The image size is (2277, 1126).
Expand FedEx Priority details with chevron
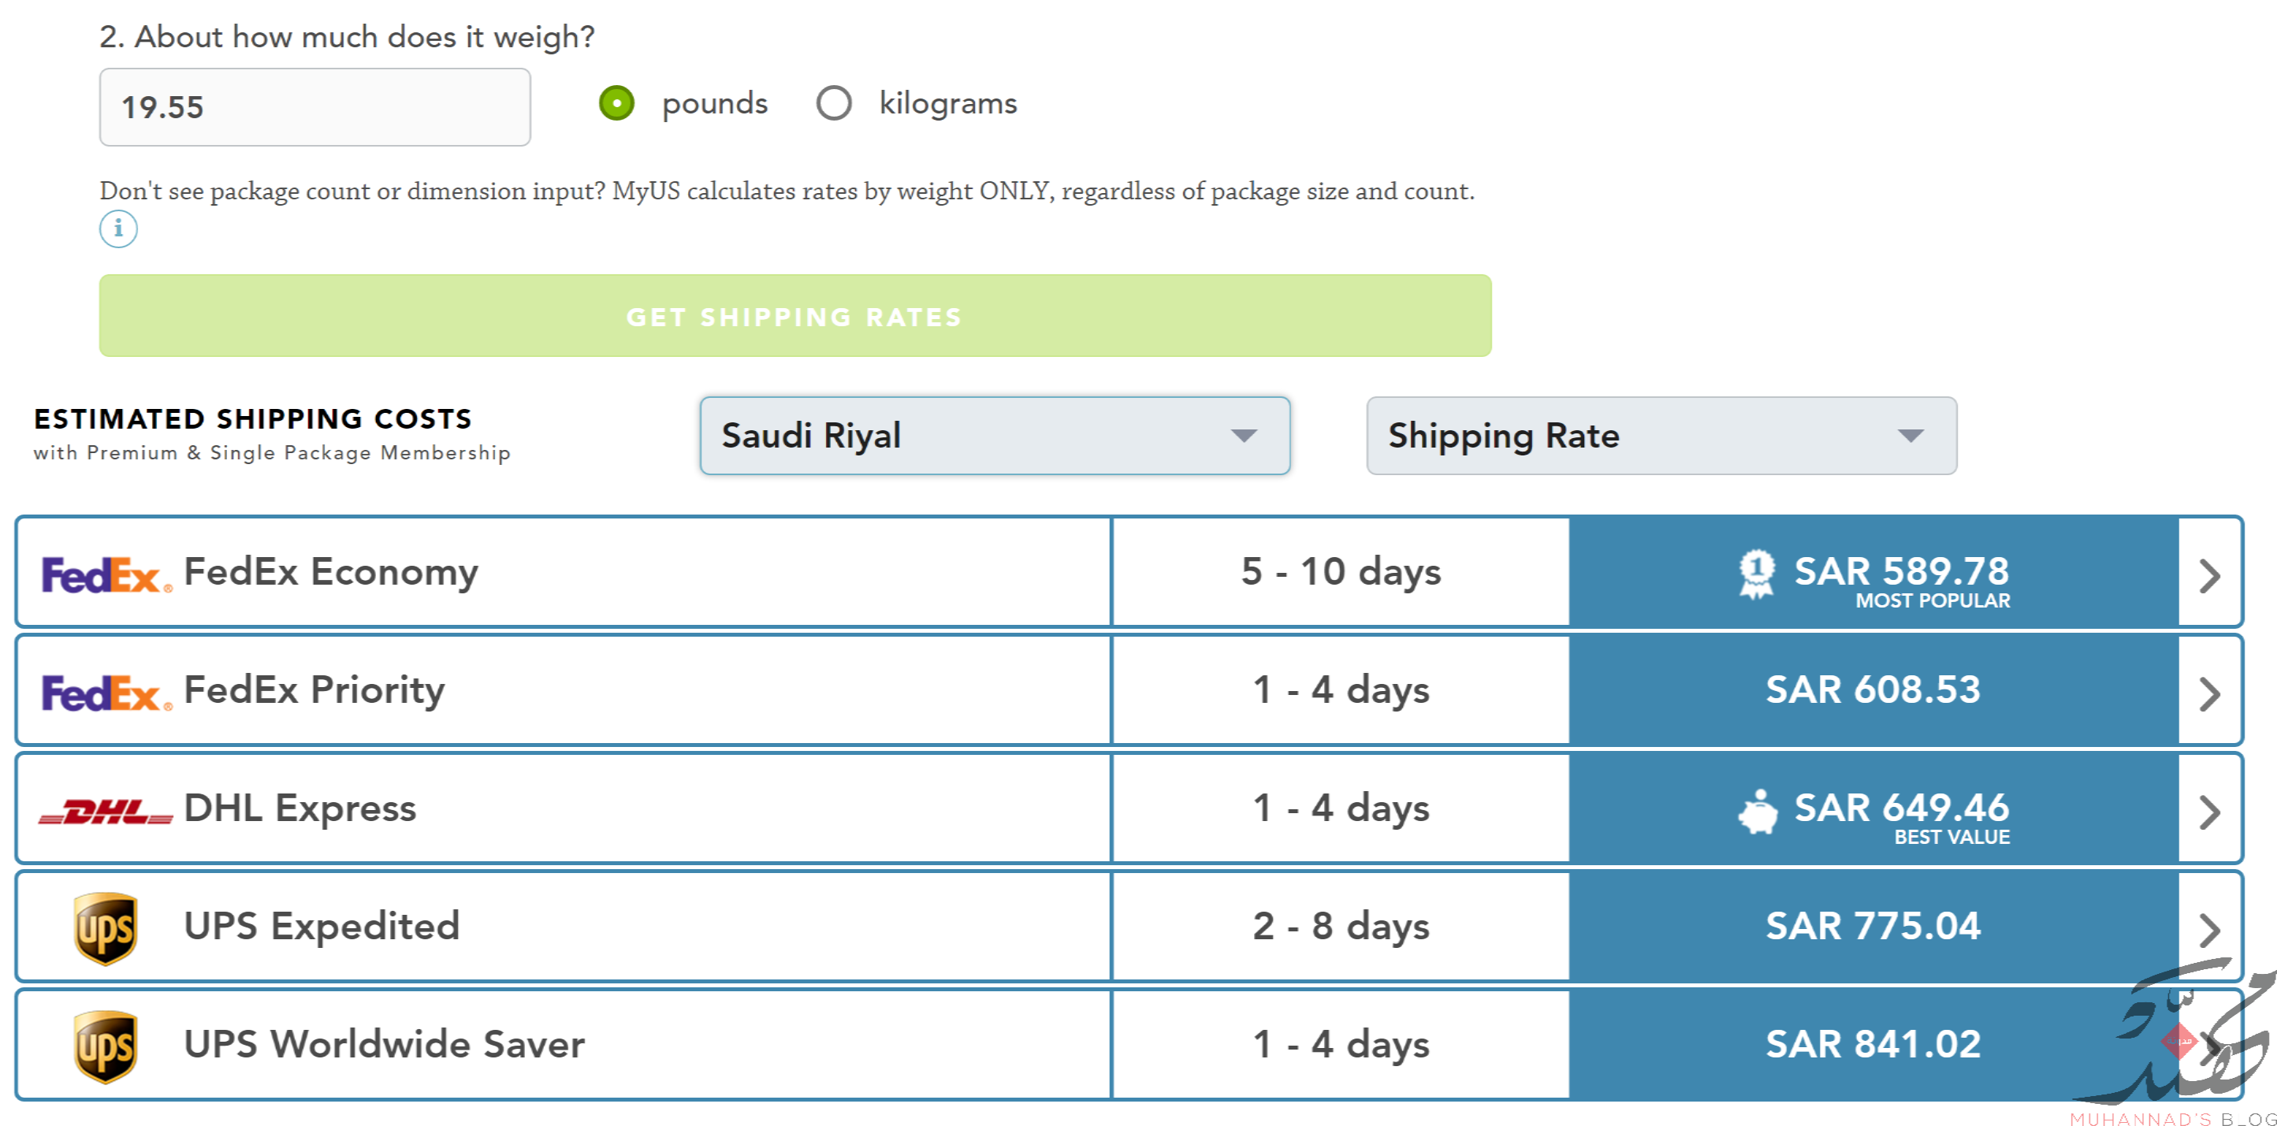(2209, 694)
